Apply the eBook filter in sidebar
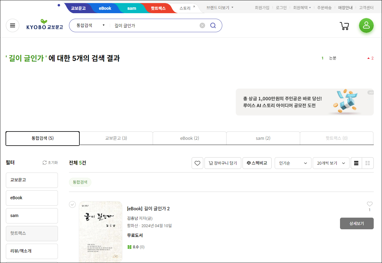 (32, 198)
